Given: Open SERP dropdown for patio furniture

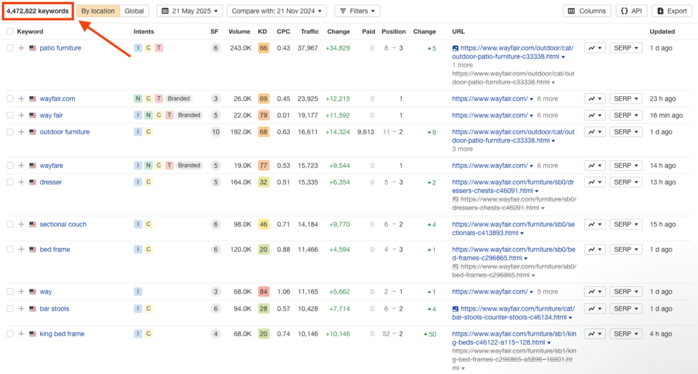Looking at the screenshot, I should coord(626,48).
